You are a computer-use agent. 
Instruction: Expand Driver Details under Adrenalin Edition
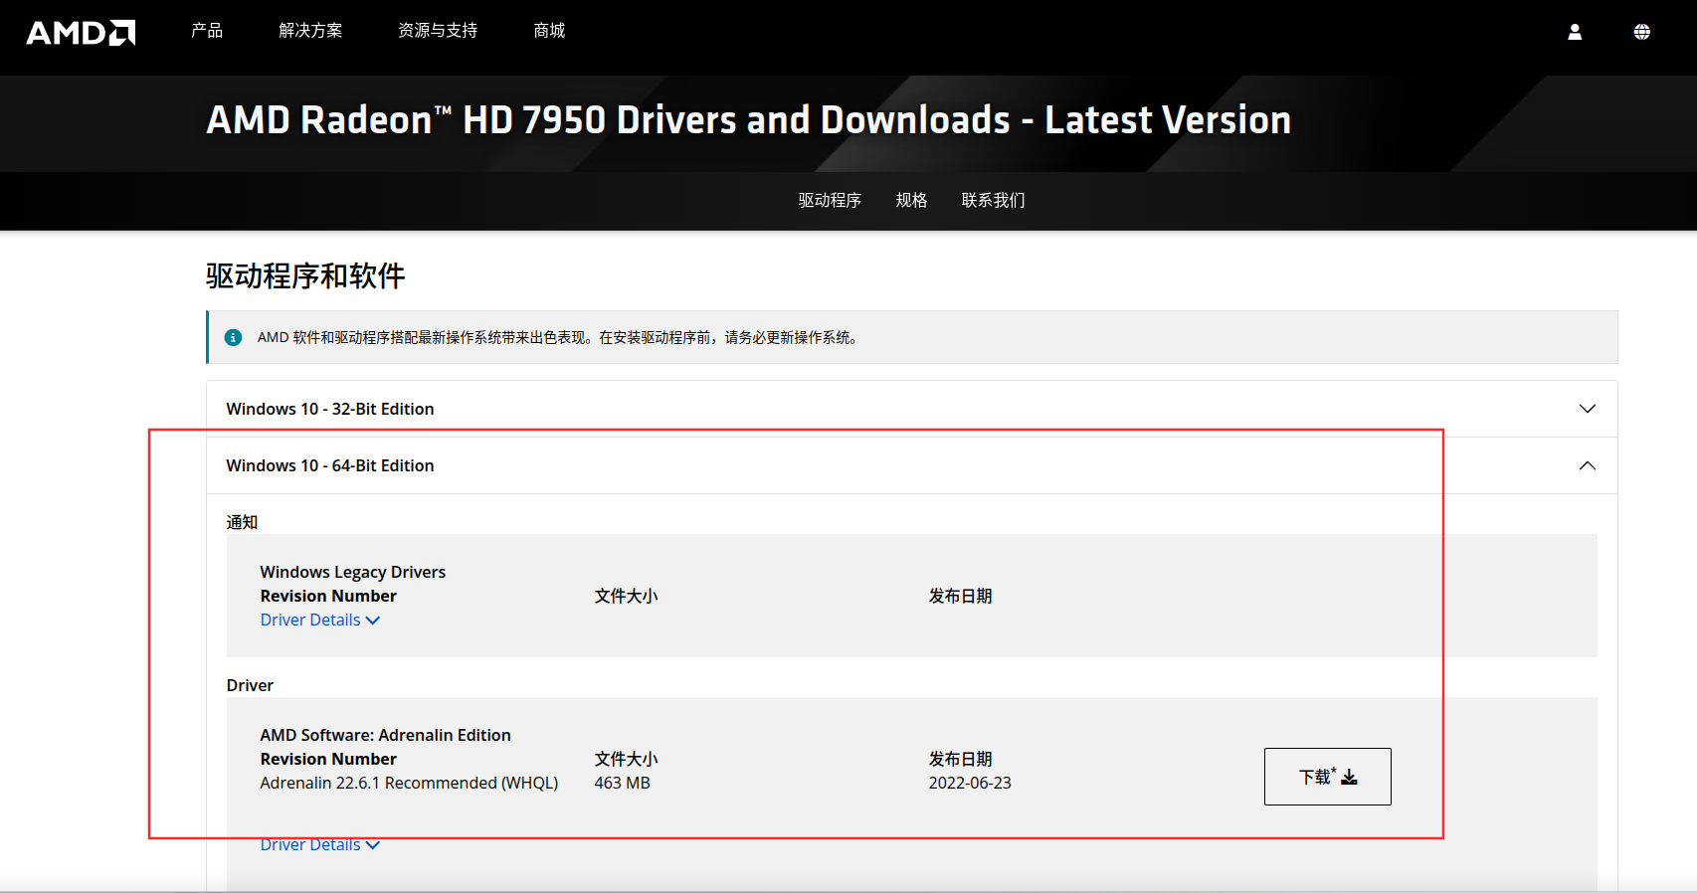pyautogui.click(x=319, y=844)
